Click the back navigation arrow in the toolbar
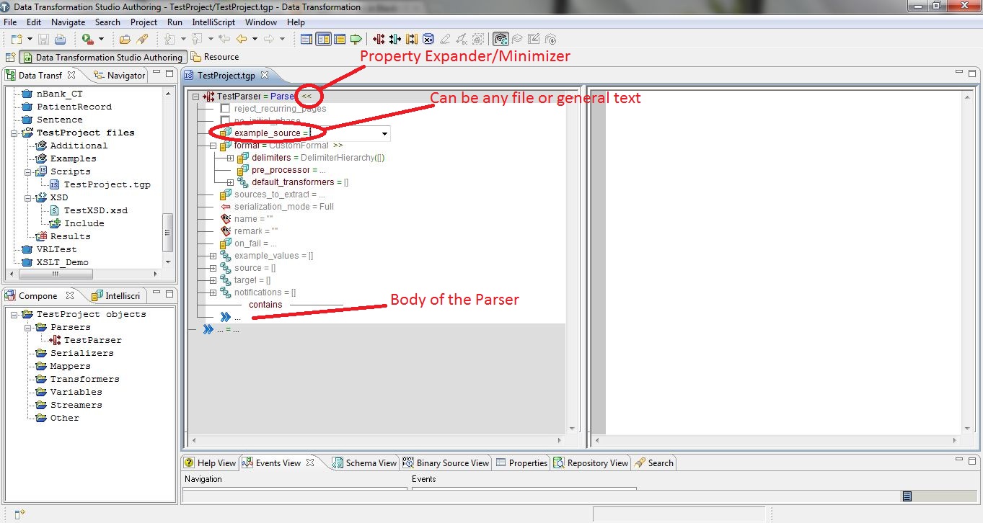Viewport: 983px width, 523px height. tap(242, 39)
